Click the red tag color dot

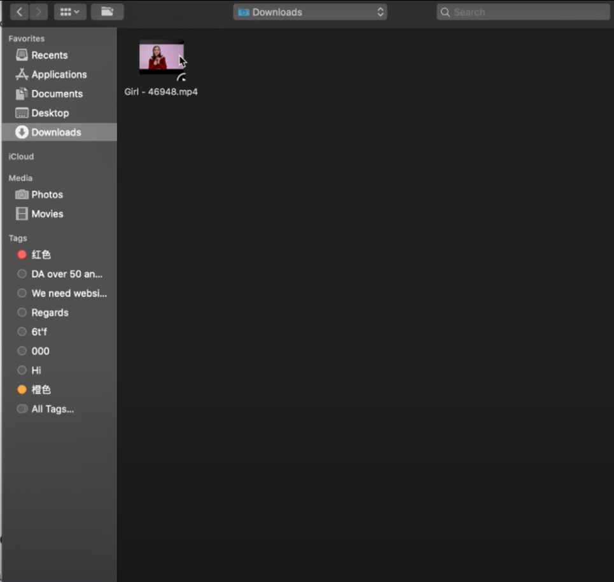pyautogui.click(x=22, y=255)
